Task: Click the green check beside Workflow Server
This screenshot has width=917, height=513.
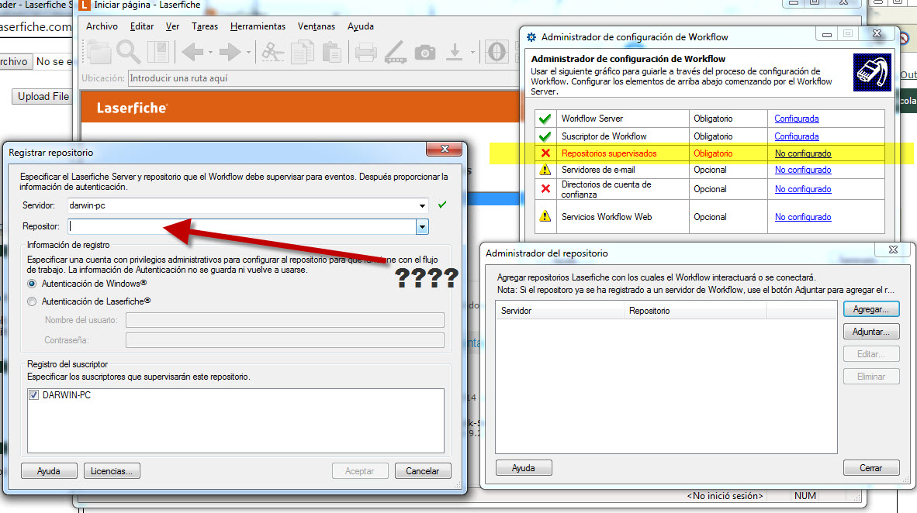Action: (545, 119)
